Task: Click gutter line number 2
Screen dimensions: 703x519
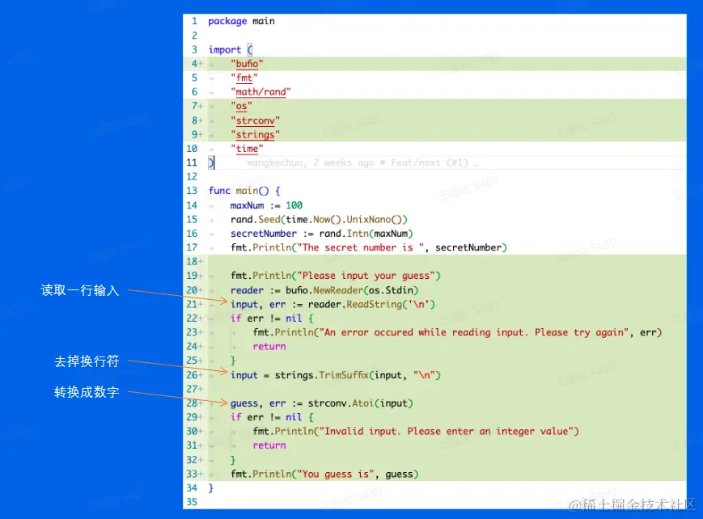Action: coord(194,36)
